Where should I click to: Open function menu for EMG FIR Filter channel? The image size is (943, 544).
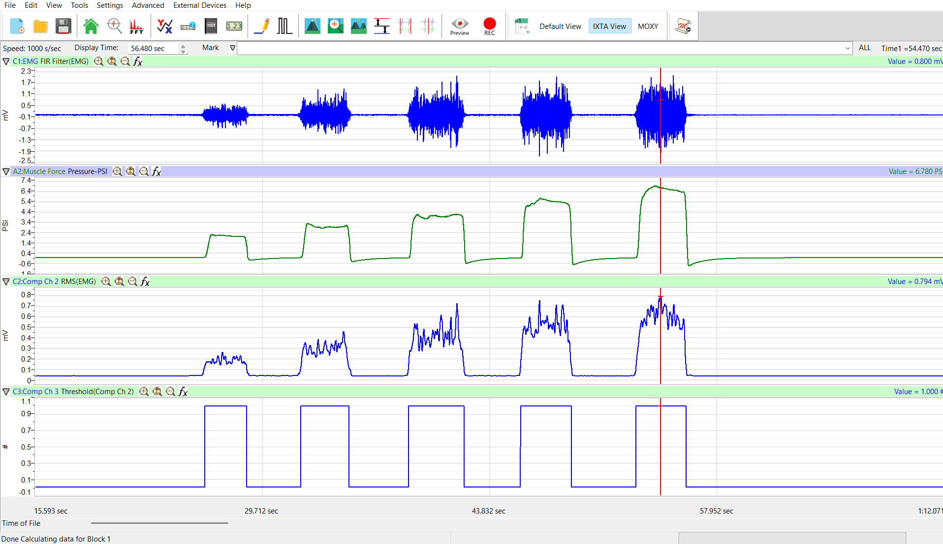pos(138,61)
